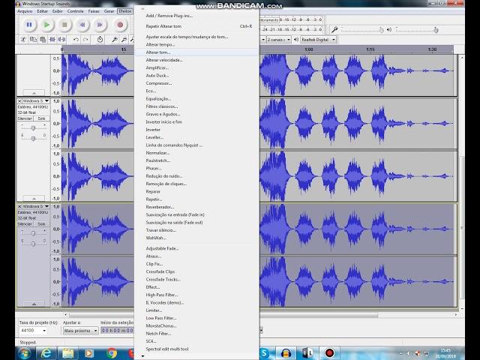Open the Editar menu
This screenshot has height=360, width=480.
tap(43, 11)
